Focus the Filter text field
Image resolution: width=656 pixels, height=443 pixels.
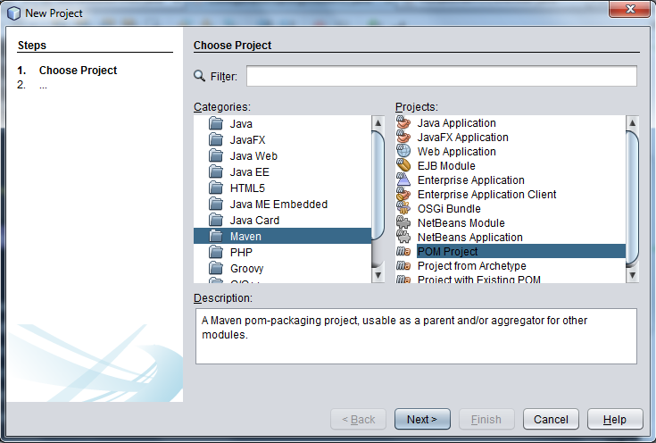point(442,76)
